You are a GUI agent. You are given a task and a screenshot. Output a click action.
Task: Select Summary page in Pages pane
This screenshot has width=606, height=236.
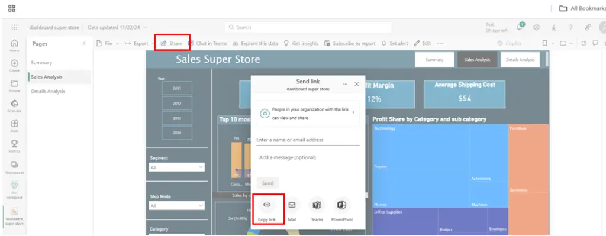click(41, 63)
